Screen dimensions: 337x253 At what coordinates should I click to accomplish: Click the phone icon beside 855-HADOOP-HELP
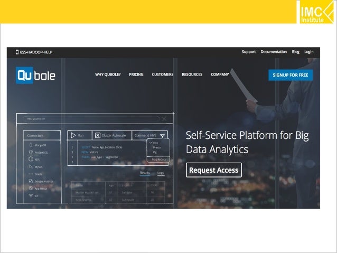pyautogui.click(x=17, y=52)
